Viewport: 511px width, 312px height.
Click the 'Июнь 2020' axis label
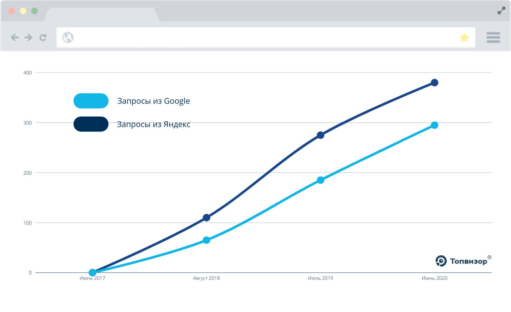pos(434,278)
